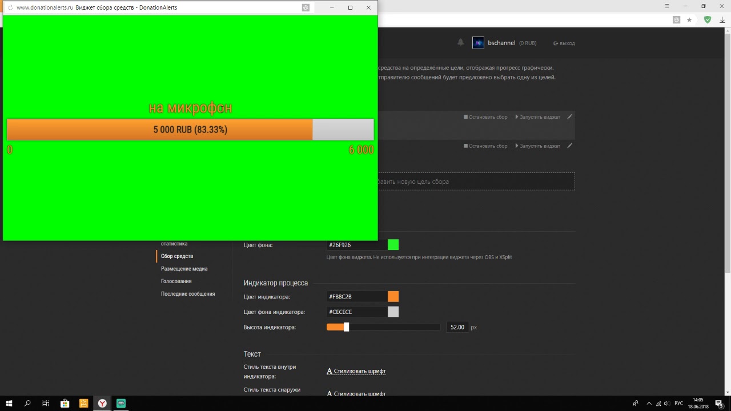The width and height of the screenshot is (731, 411).
Task: Click Остановить сбор in the second goal row
Action: click(485, 146)
